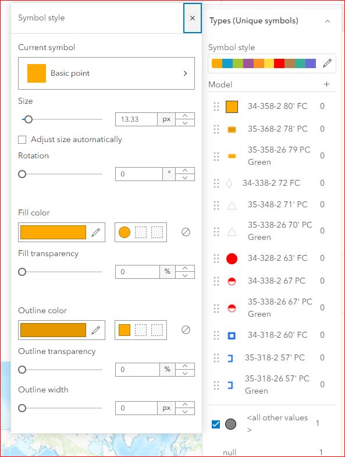Increase Size value with up stepper
Image resolution: width=345 pixels, height=457 pixels.
(x=185, y=116)
